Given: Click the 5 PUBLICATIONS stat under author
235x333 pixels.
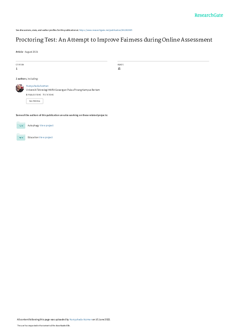Looking at the screenshot, I should (x=34, y=95).
